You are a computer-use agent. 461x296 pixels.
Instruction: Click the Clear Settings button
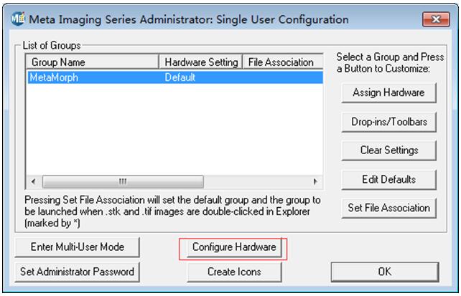(388, 151)
